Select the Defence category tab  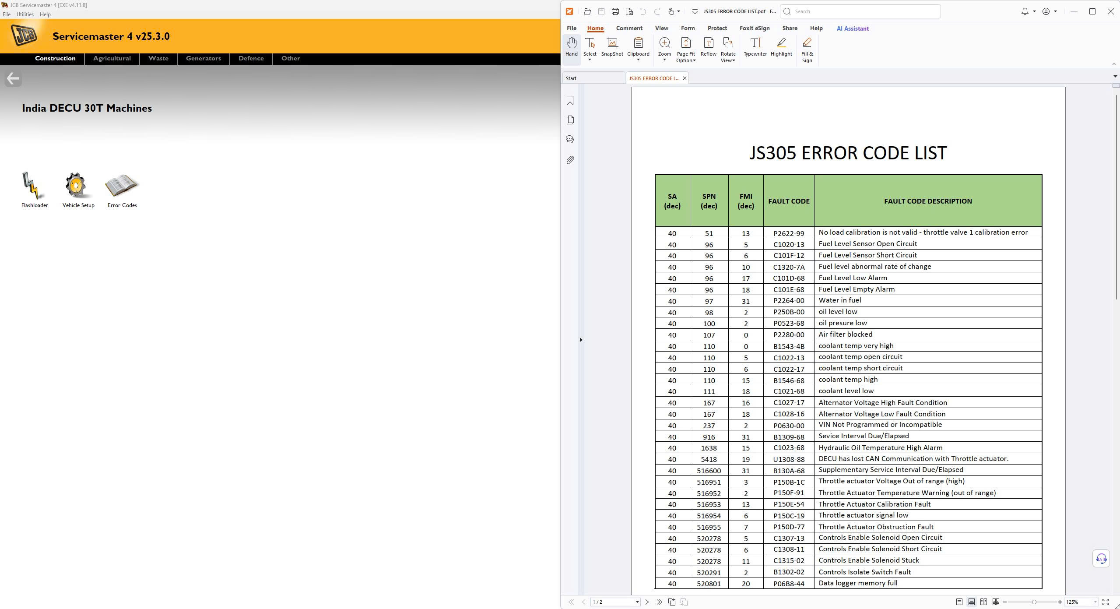pos(251,58)
